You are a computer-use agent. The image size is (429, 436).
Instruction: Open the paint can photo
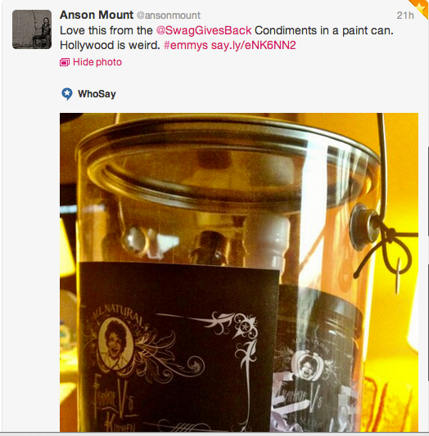(x=239, y=272)
